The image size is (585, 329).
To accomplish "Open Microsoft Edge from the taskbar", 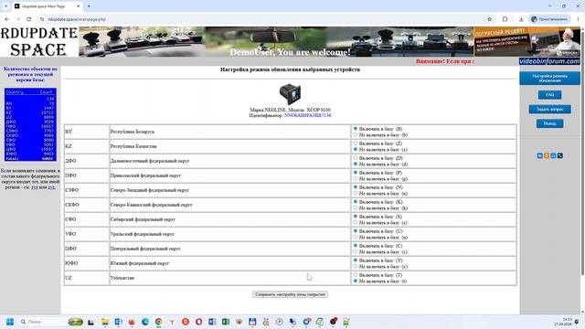I will pos(145,322).
